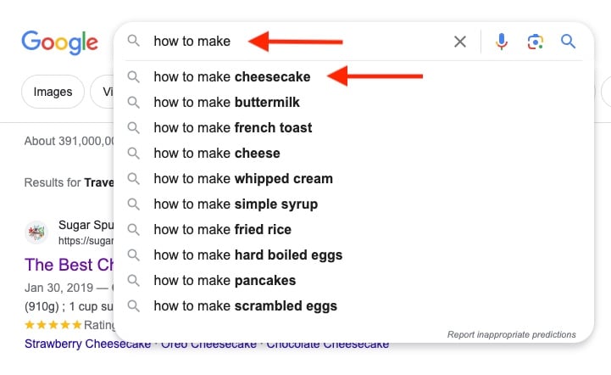Start voice search with microphone icon

502,42
